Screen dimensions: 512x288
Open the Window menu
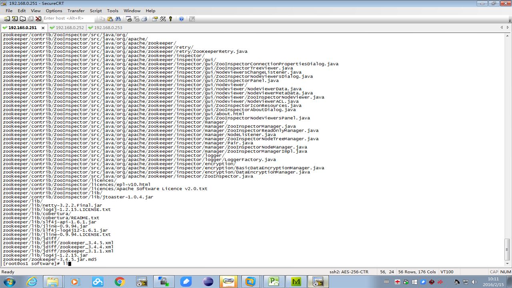132,11
